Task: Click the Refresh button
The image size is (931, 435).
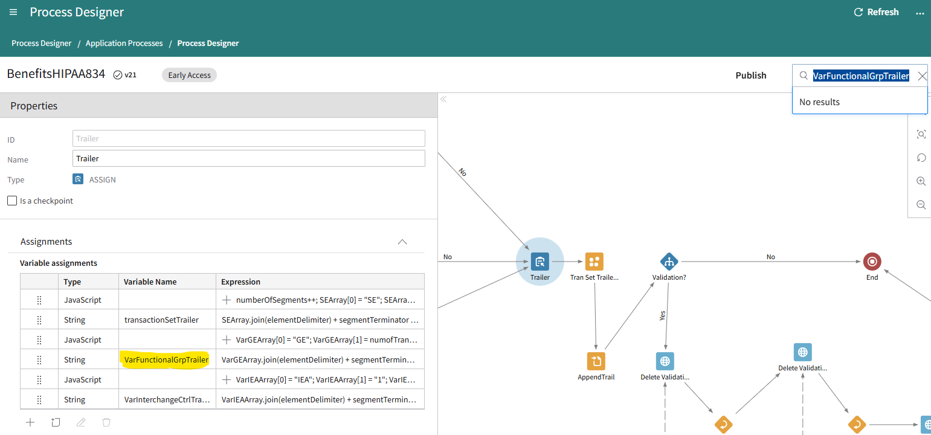Action: (876, 12)
